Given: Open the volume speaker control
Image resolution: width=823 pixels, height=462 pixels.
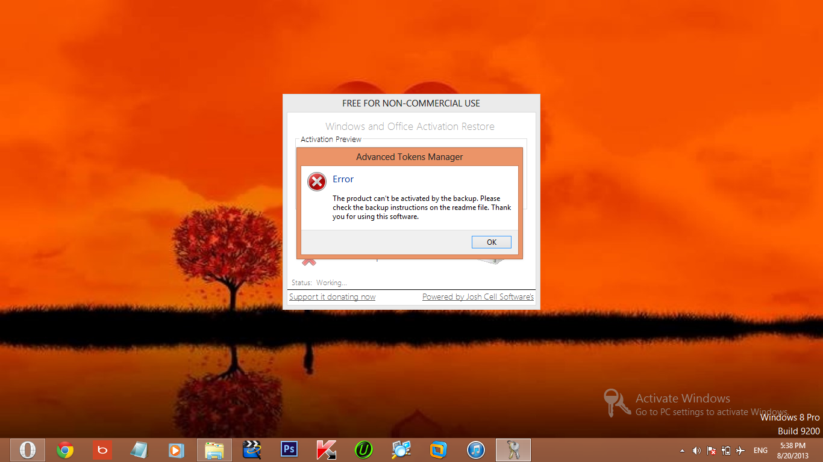Looking at the screenshot, I should [696, 451].
